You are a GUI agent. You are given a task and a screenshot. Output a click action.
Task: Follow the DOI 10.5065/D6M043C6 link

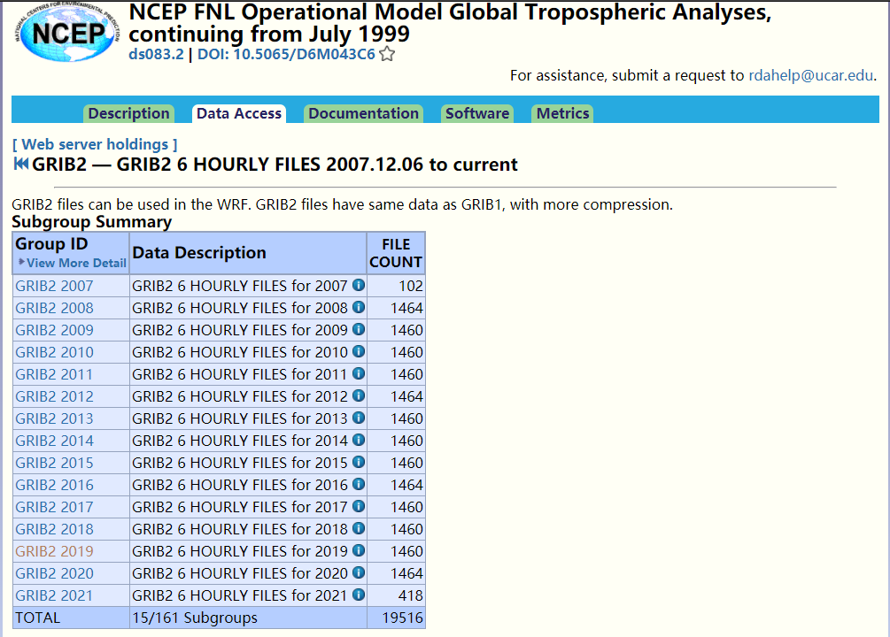(286, 55)
